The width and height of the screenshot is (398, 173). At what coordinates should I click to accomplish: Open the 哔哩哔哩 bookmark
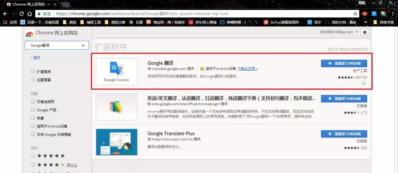tap(240, 22)
